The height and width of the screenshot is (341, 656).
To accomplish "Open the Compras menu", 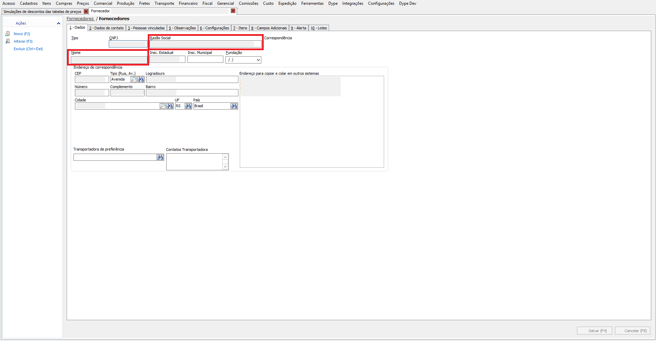I will 64,3.
